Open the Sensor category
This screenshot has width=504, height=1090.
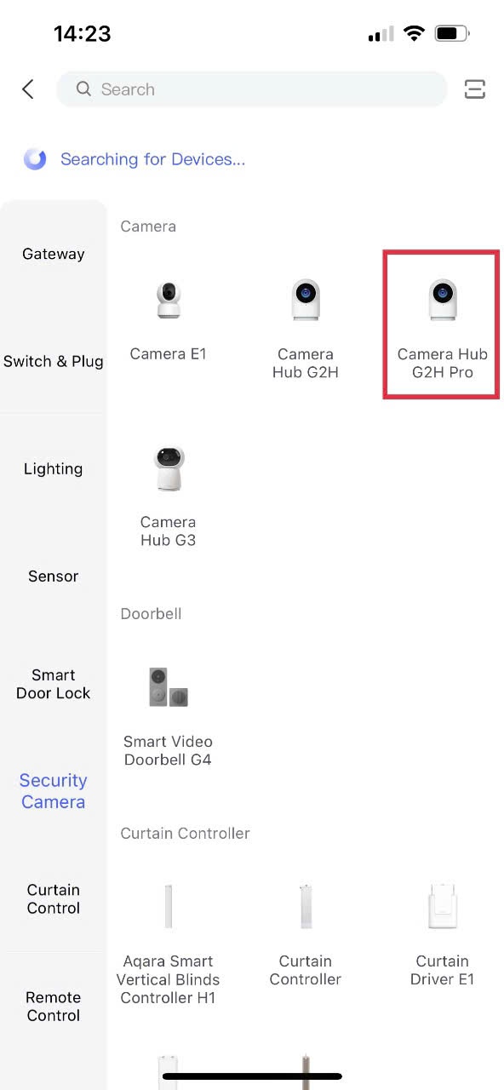[x=53, y=576]
